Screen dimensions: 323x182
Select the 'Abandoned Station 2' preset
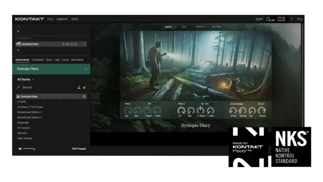click(x=29, y=117)
